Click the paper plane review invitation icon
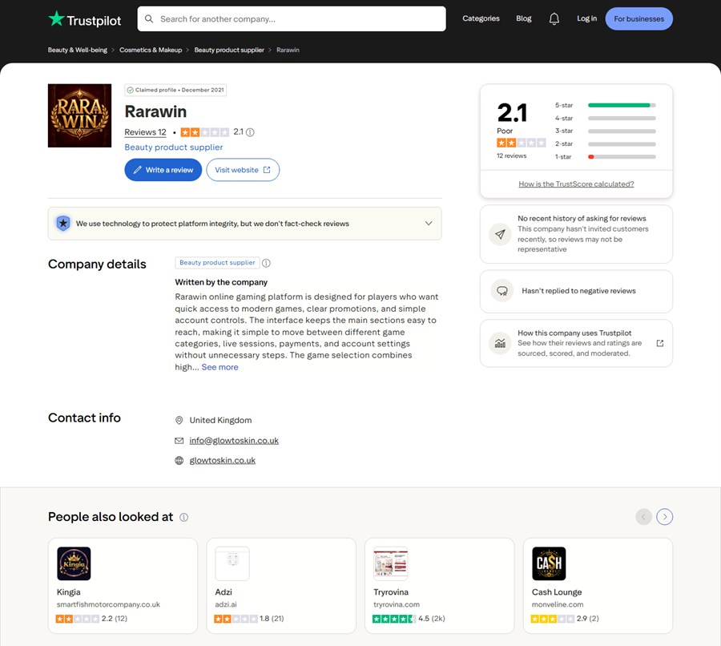The image size is (721, 646). [500, 234]
